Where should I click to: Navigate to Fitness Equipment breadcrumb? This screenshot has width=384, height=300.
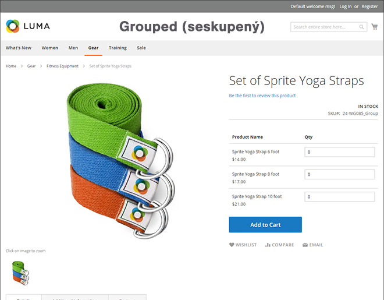(x=62, y=66)
